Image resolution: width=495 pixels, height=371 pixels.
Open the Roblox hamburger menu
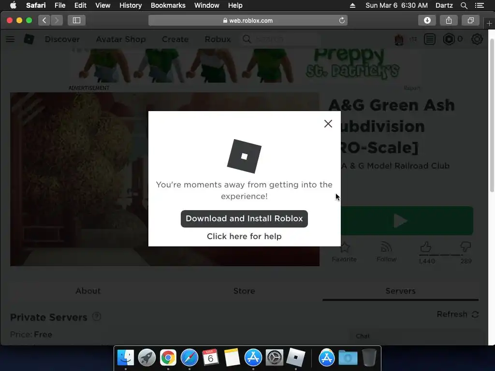pyautogui.click(x=10, y=39)
